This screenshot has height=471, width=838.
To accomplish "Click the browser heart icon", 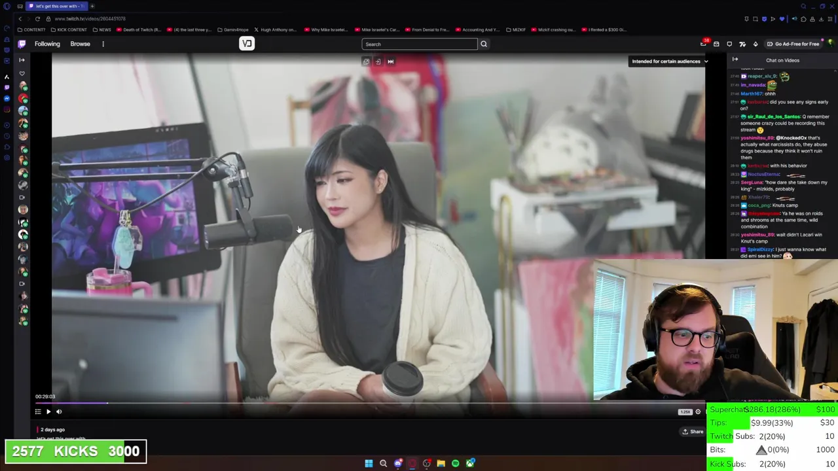I will [x=781, y=19].
